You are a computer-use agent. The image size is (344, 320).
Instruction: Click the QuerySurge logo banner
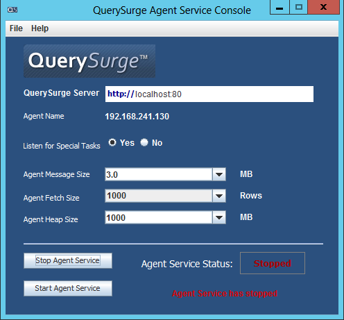89,61
